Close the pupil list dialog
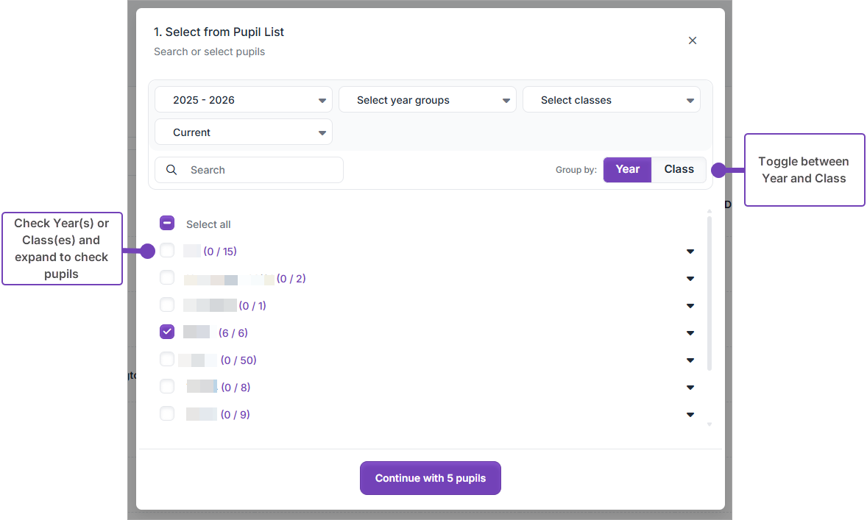Viewport: 867px width, 520px height. click(x=692, y=40)
